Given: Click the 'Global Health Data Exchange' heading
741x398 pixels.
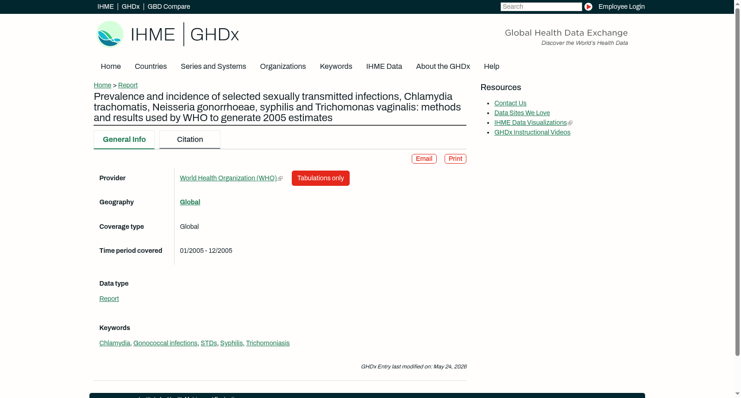Looking at the screenshot, I should click(x=566, y=33).
